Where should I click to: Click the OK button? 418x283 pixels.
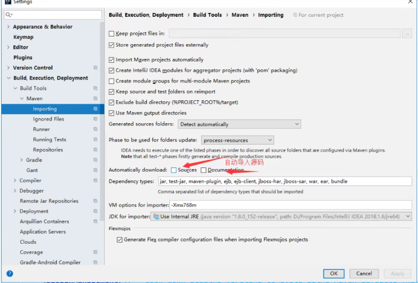click(x=334, y=273)
